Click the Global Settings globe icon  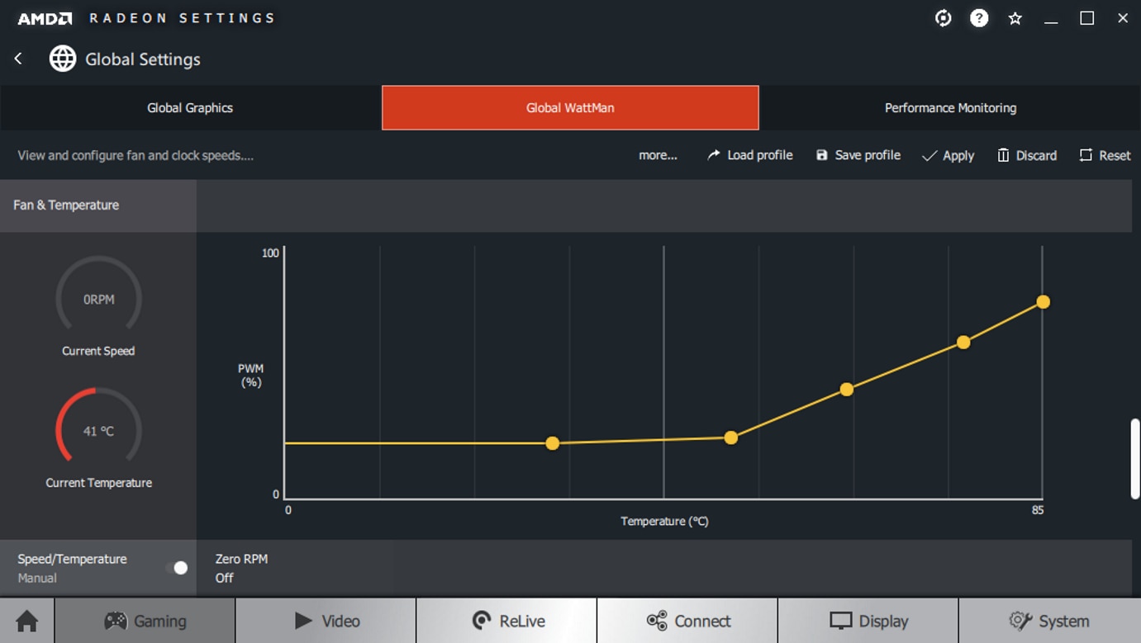[x=63, y=59]
